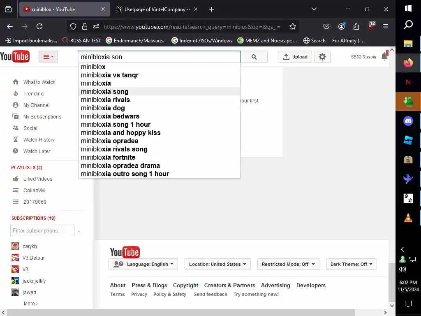Viewport: 421px width, 316px height.
Task: Open Discord from the taskbar
Action: click(408, 121)
